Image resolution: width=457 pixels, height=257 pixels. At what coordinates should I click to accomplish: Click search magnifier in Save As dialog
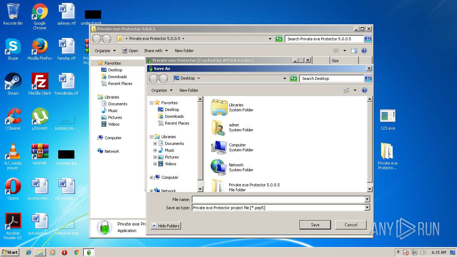click(368, 79)
